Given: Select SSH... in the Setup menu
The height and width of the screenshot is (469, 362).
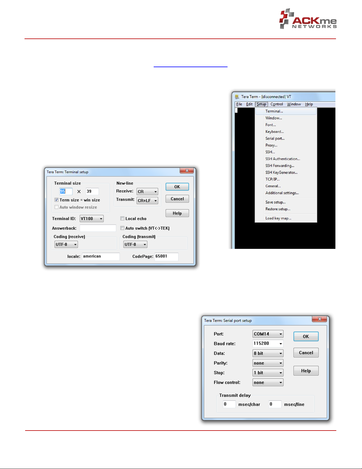Looking at the screenshot, I should [286, 152].
